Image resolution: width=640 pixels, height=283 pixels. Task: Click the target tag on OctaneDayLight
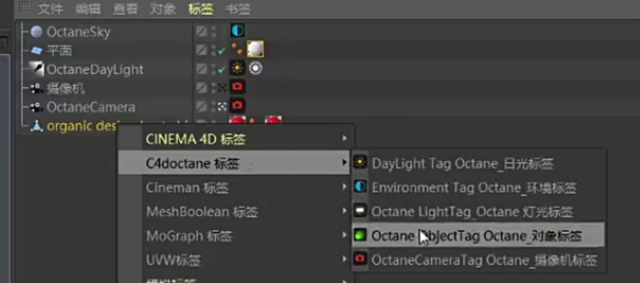click(256, 68)
